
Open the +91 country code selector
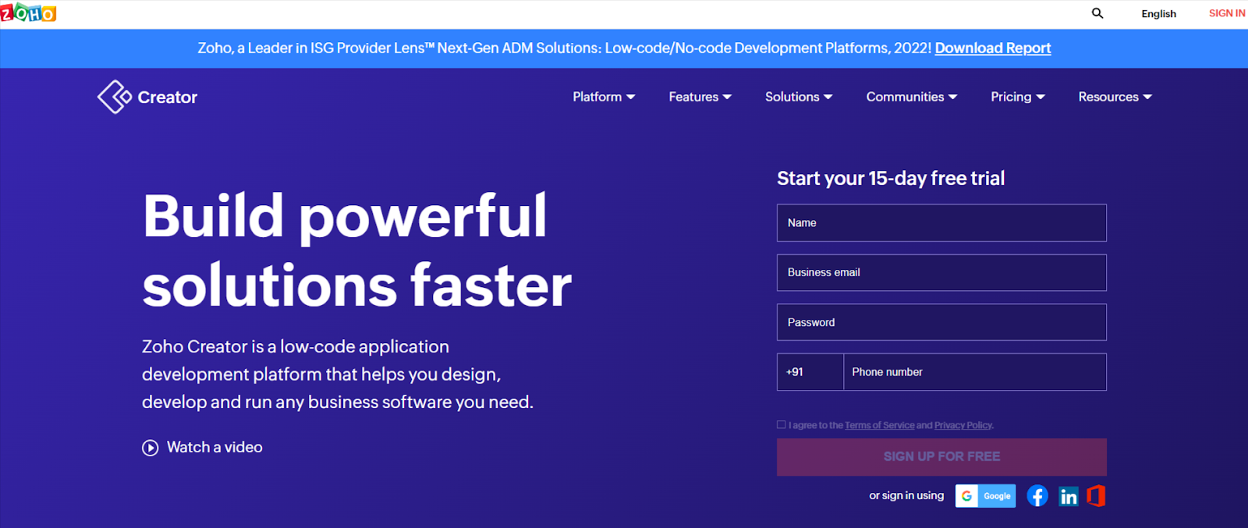click(810, 372)
